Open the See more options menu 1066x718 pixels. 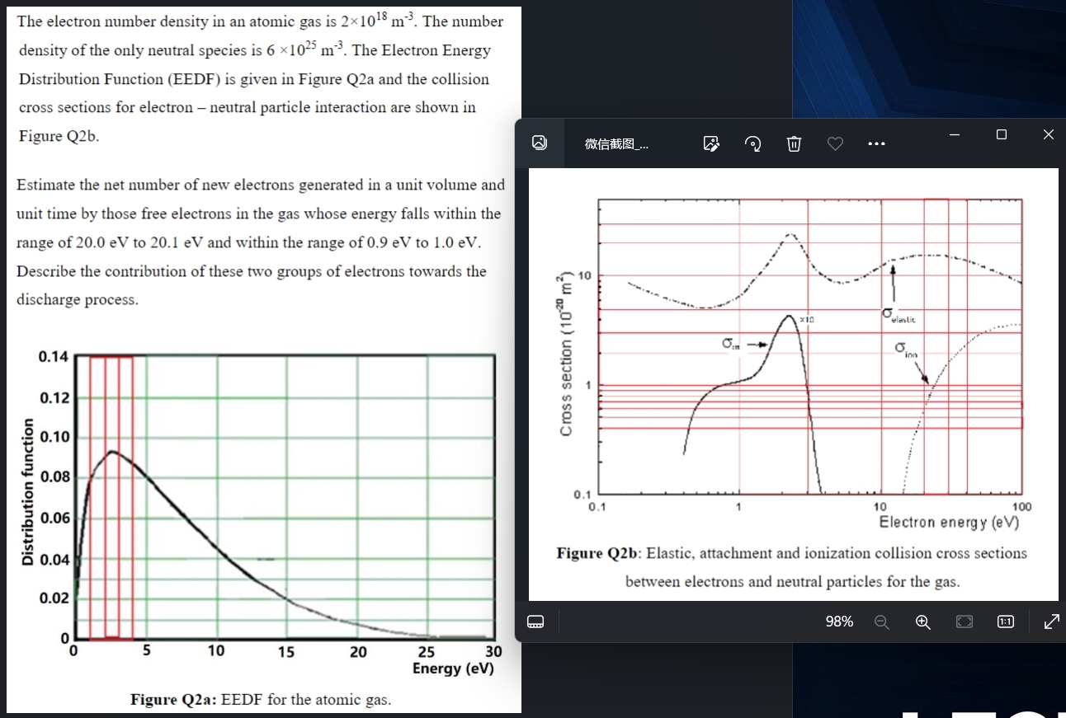876,143
